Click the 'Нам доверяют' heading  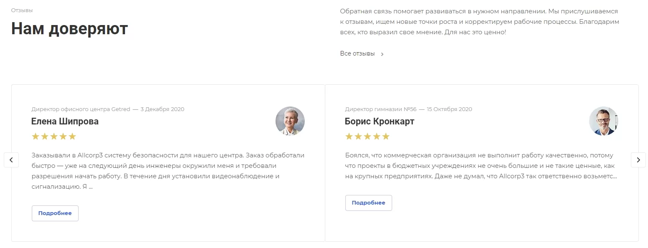[69, 28]
